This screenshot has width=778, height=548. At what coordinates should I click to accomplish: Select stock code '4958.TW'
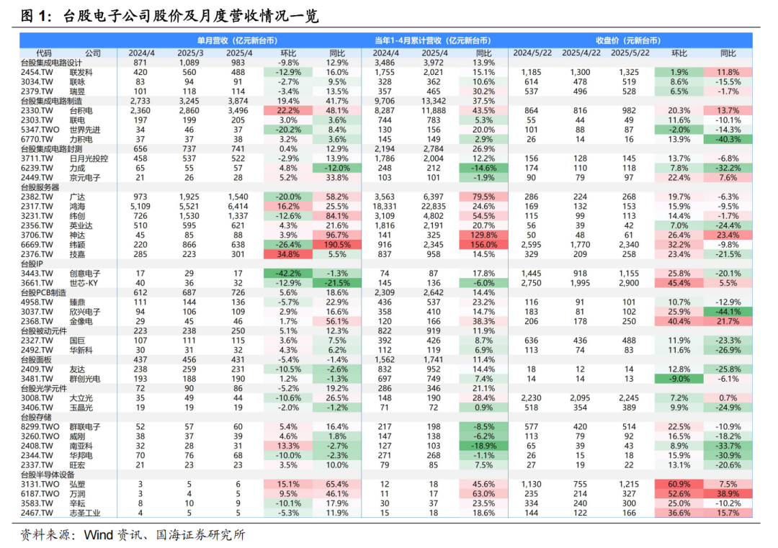click(37, 302)
